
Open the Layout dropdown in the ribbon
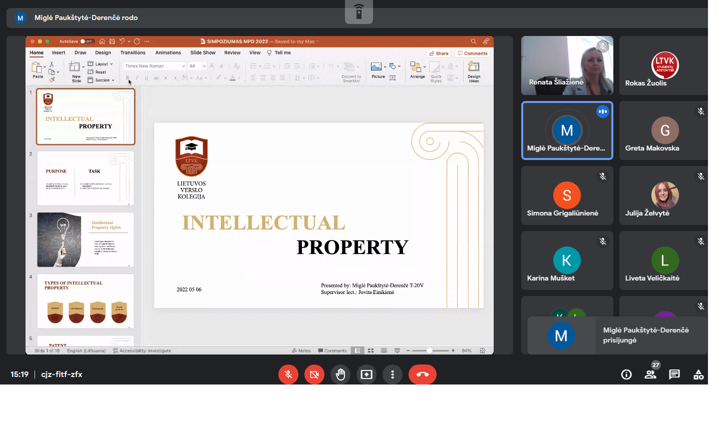pyautogui.click(x=101, y=64)
